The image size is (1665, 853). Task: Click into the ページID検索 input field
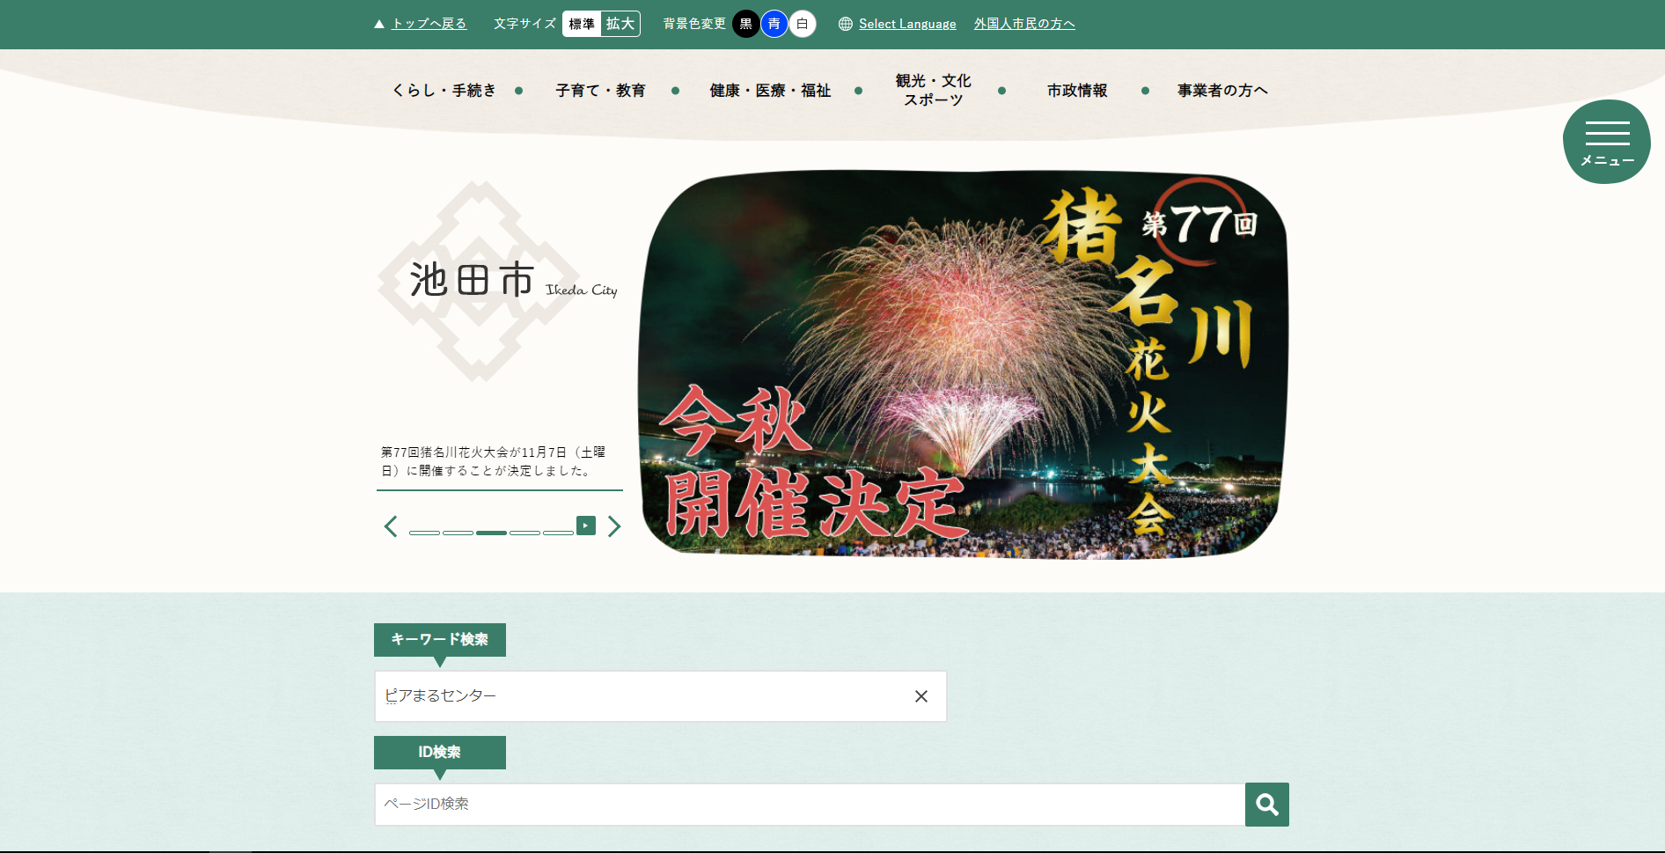click(809, 805)
